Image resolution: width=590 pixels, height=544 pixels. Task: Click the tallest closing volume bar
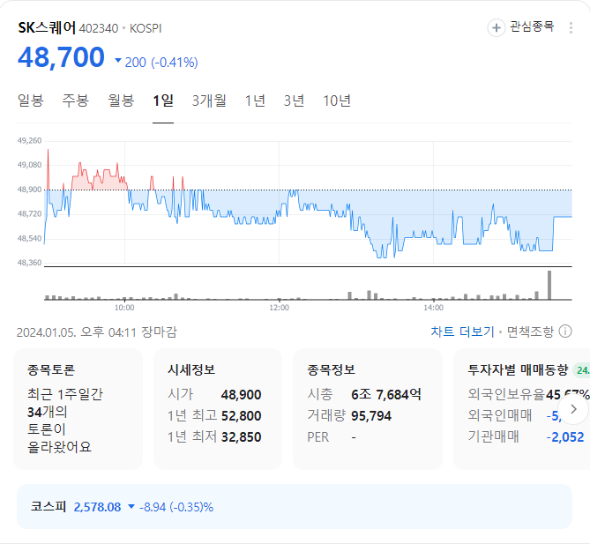point(549,285)
